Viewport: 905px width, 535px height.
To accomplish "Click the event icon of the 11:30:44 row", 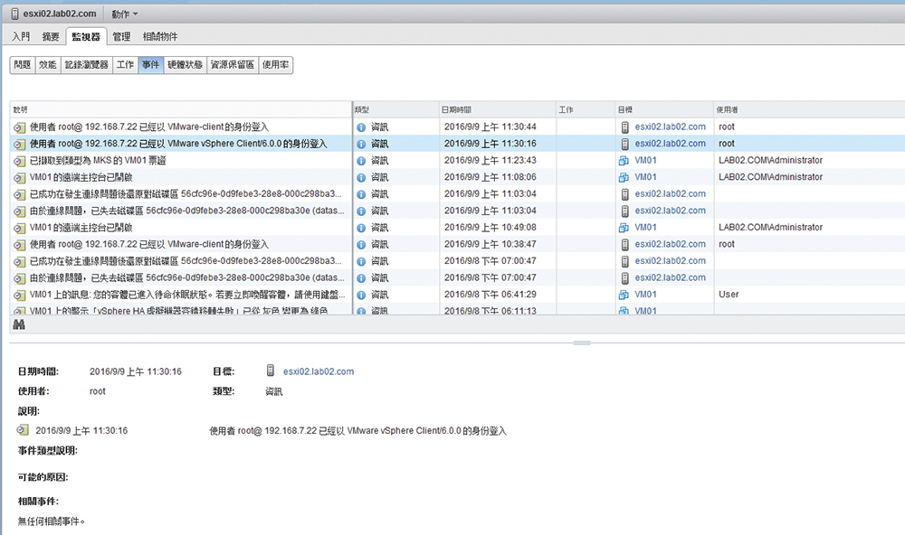I will pyautogui.click(x=20, y=127).
